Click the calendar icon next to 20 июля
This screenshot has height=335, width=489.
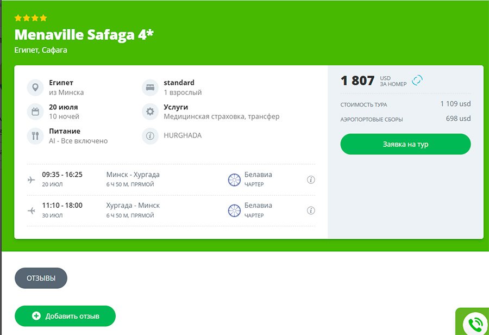point(35,111)
